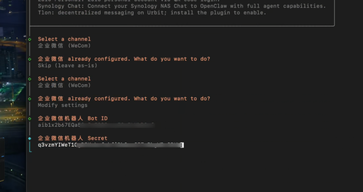Click the "企业微信机器人 Bot ID" prompt label
The image size is (363, 192).
(x=73, y=118)
